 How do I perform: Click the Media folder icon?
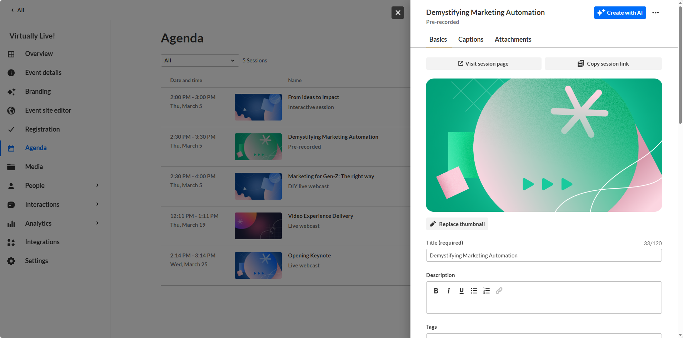11,167
